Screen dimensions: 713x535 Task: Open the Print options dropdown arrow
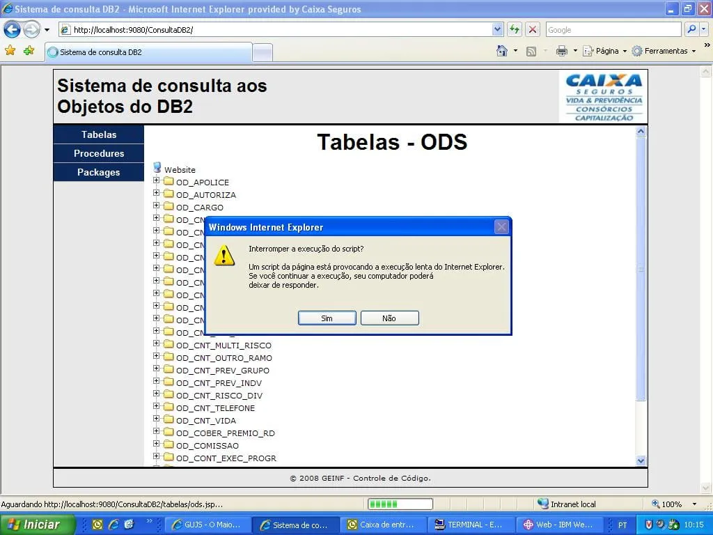point(575,51)
